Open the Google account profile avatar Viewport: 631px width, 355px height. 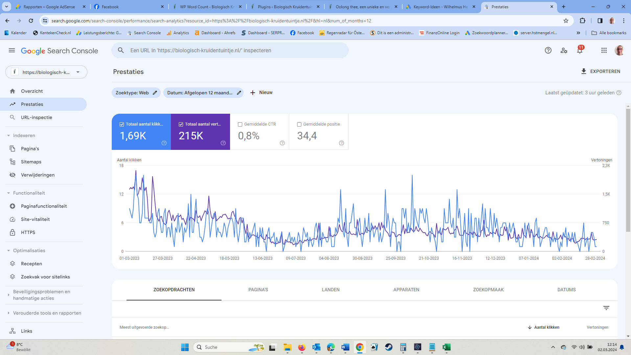[x=619, y=51]
